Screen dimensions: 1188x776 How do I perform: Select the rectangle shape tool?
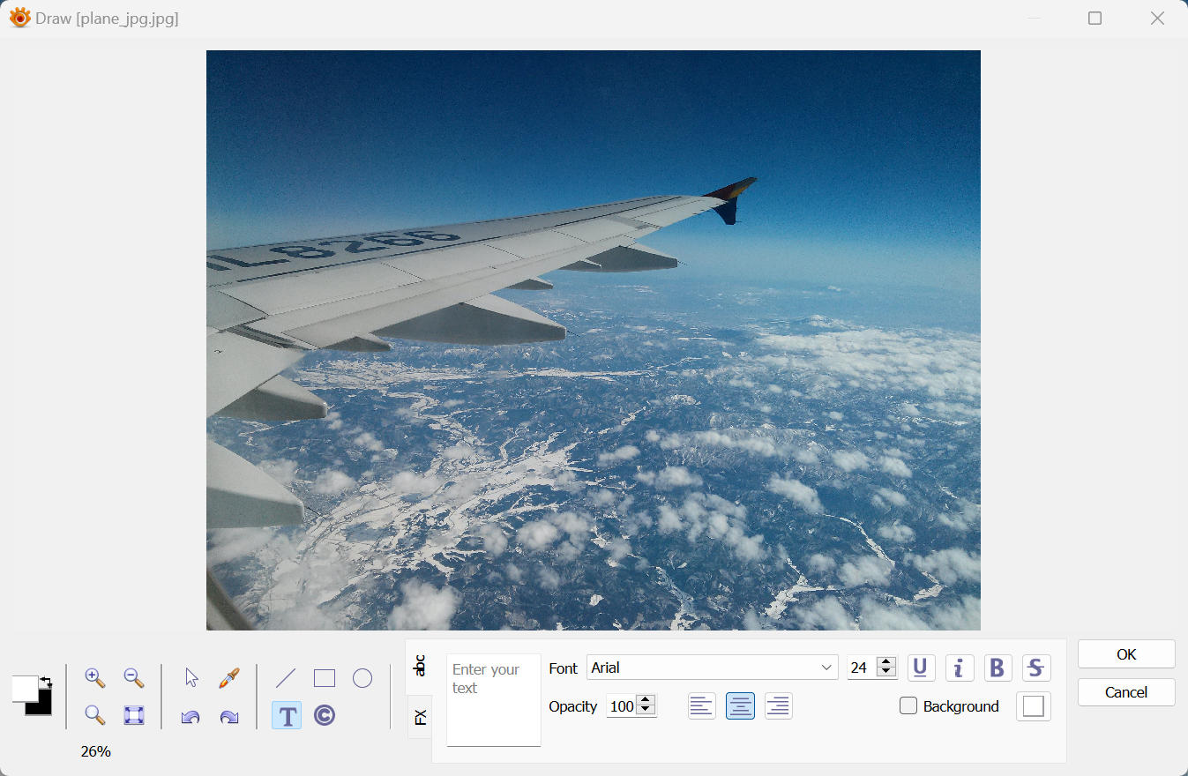(x=325, y=678)
